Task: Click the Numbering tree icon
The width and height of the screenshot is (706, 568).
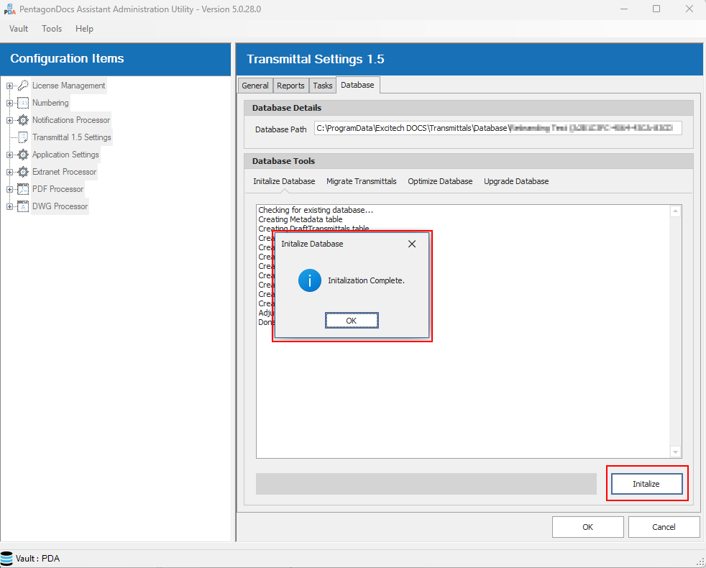Action: [23, 103]
